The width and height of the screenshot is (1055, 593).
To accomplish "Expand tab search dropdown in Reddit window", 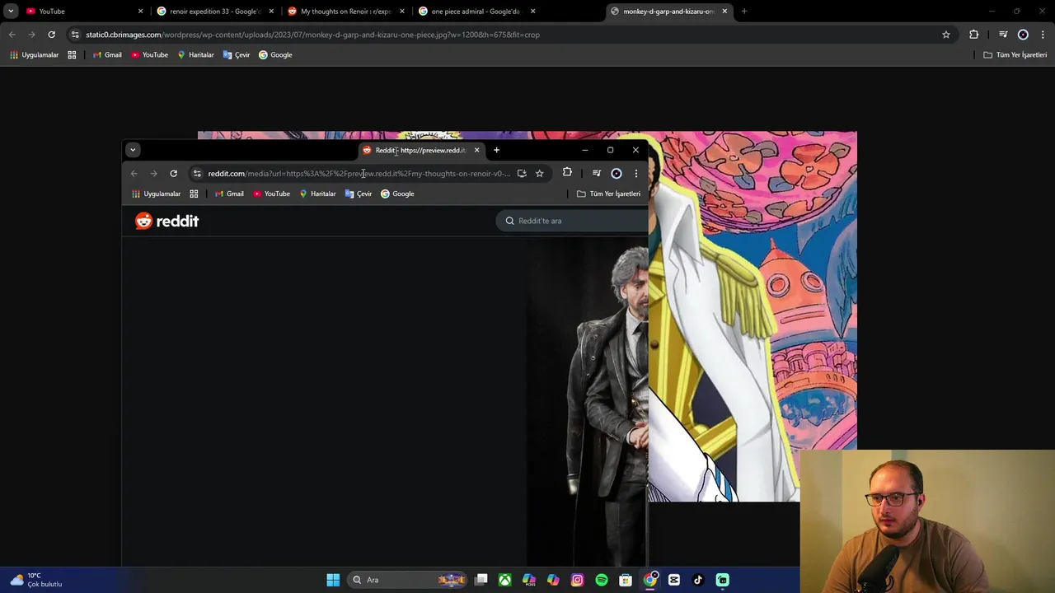I will 133,150.
